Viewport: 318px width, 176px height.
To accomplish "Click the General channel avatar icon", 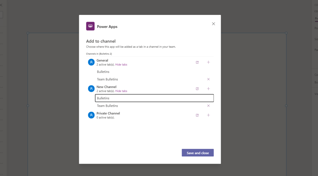I will click(91, 62).
